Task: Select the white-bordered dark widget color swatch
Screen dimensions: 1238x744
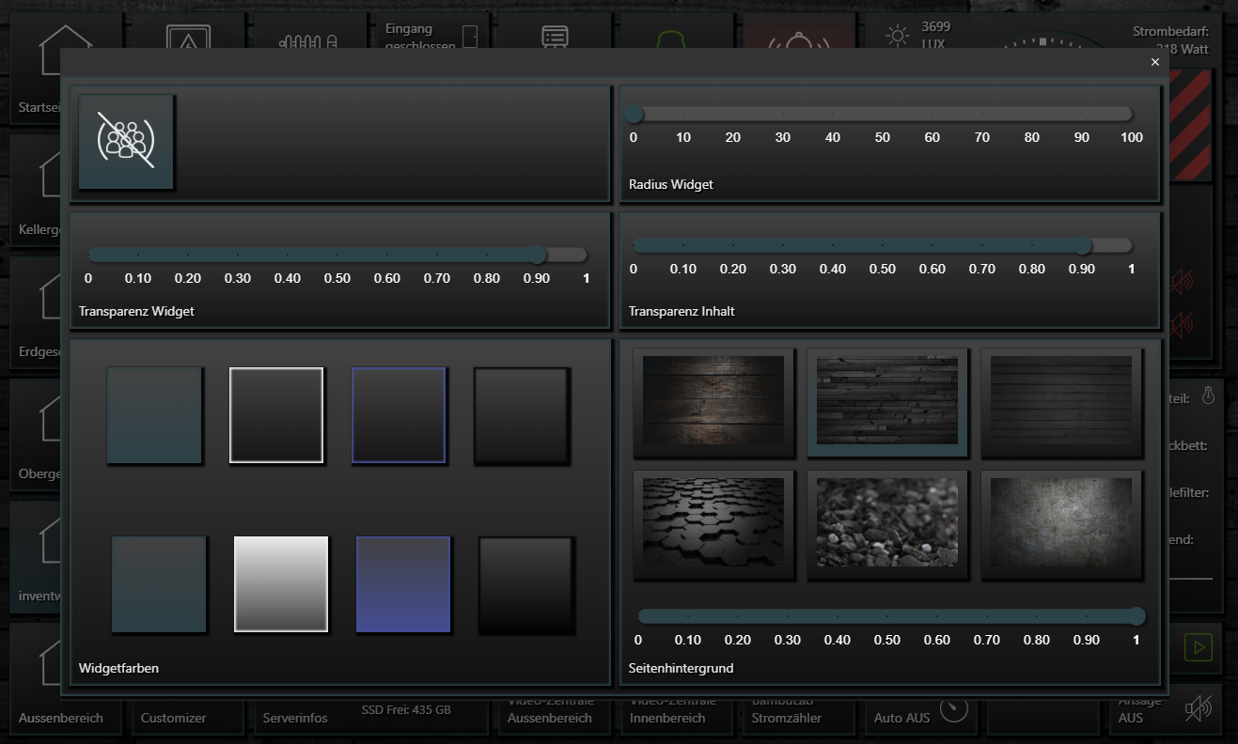Action: (x=276, y=415)
